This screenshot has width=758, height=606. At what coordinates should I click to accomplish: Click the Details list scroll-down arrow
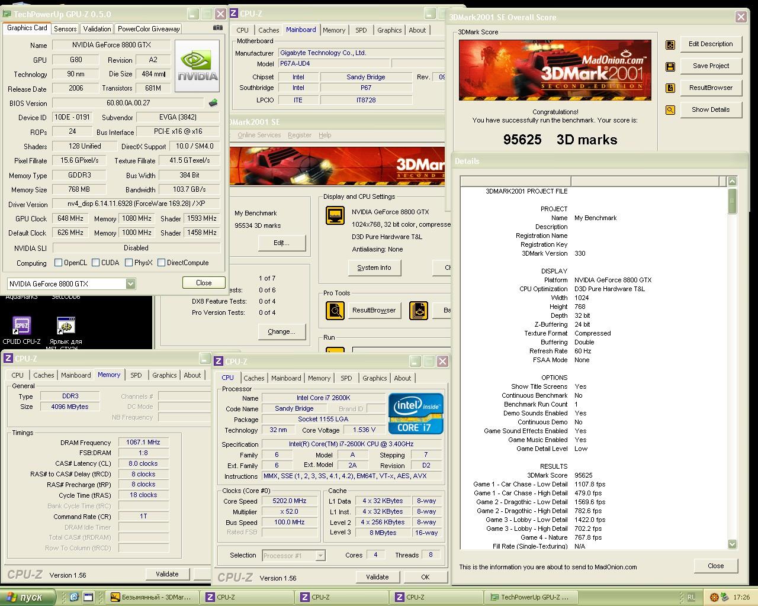[x=733, y=544]
